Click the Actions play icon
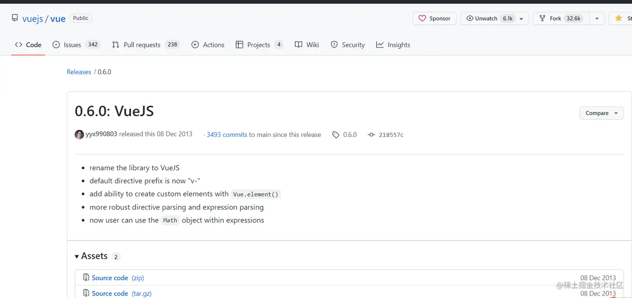This screenshot has width=632, height=298. click(x=195, y=45)
